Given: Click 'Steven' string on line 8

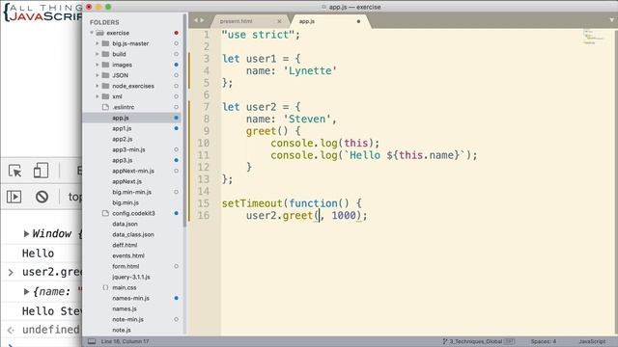Looking at the screenshot, I should point(307,119).
